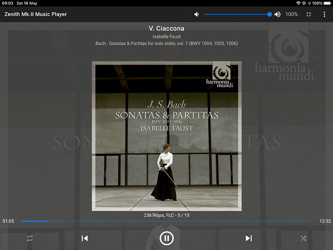Toggle repeat mode

click(x=30, y=238)
